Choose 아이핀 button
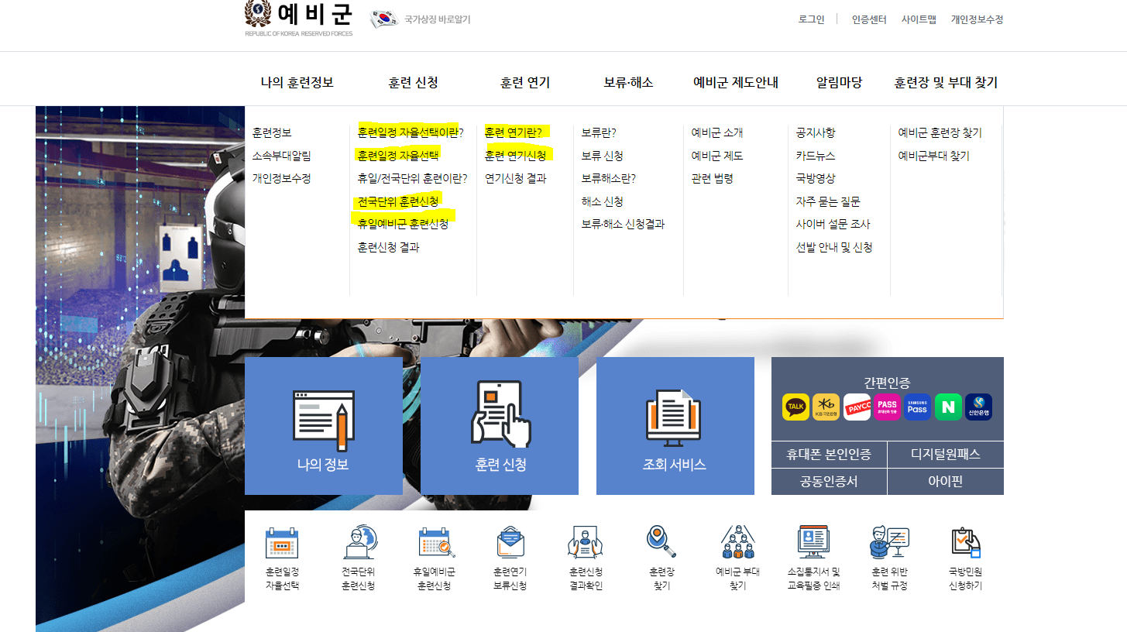Screen dimensions: 1127x632 coord(946,482)
